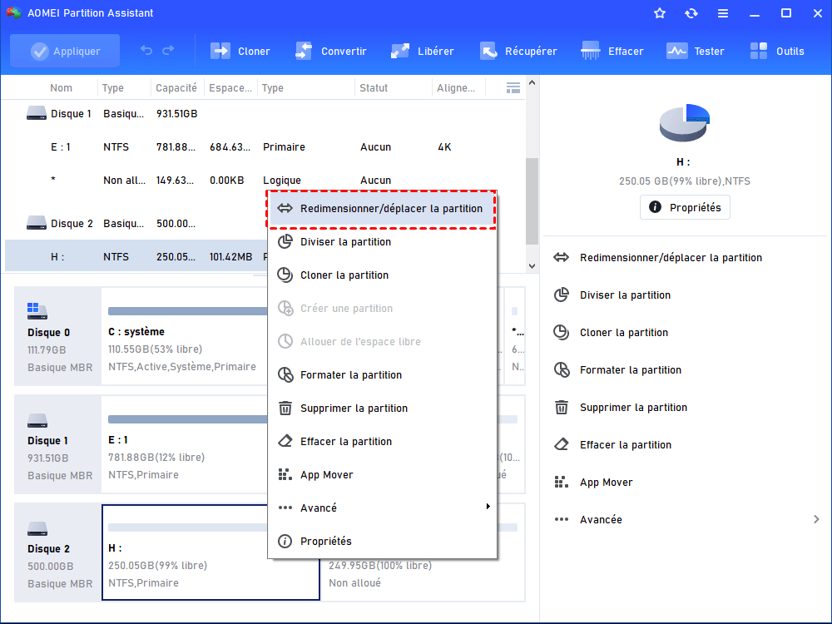Click the partition list scrollbar thumb

click(532, 201)
